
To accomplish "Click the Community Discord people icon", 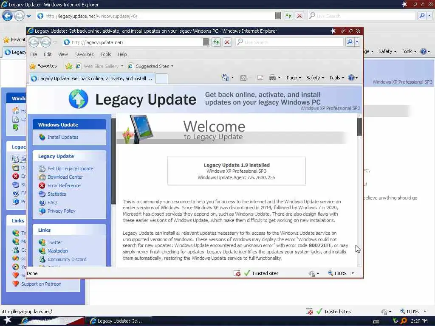I will 42,259.
